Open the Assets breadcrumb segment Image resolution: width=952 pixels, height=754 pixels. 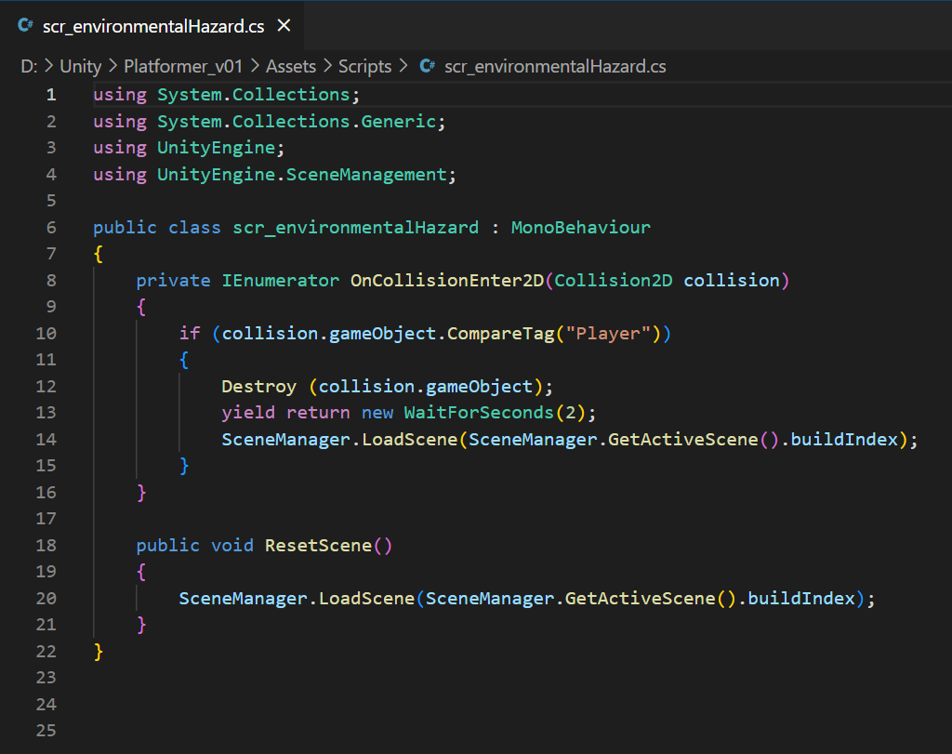pyautogui.click(x=291, y=66)
